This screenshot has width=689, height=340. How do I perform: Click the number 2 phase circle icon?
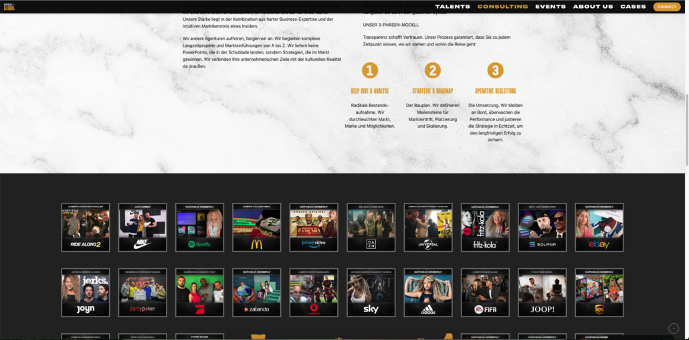[x=432, y=70]
